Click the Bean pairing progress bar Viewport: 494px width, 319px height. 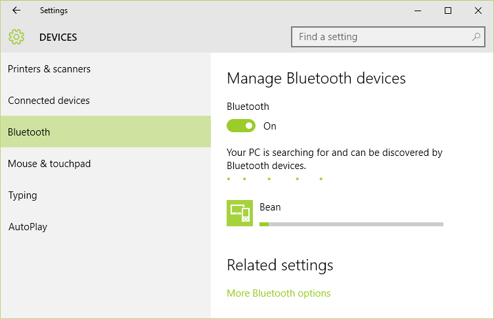pos(351,224)
